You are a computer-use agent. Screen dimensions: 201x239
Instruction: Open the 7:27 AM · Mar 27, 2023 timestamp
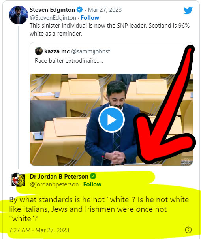click(x=39, y=230)
